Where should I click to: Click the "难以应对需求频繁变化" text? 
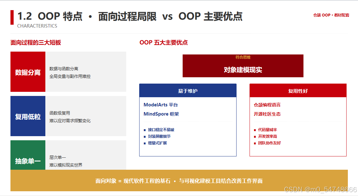click(70, 121)
